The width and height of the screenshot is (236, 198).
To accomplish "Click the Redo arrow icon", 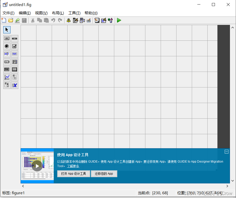I will point(60,20).
